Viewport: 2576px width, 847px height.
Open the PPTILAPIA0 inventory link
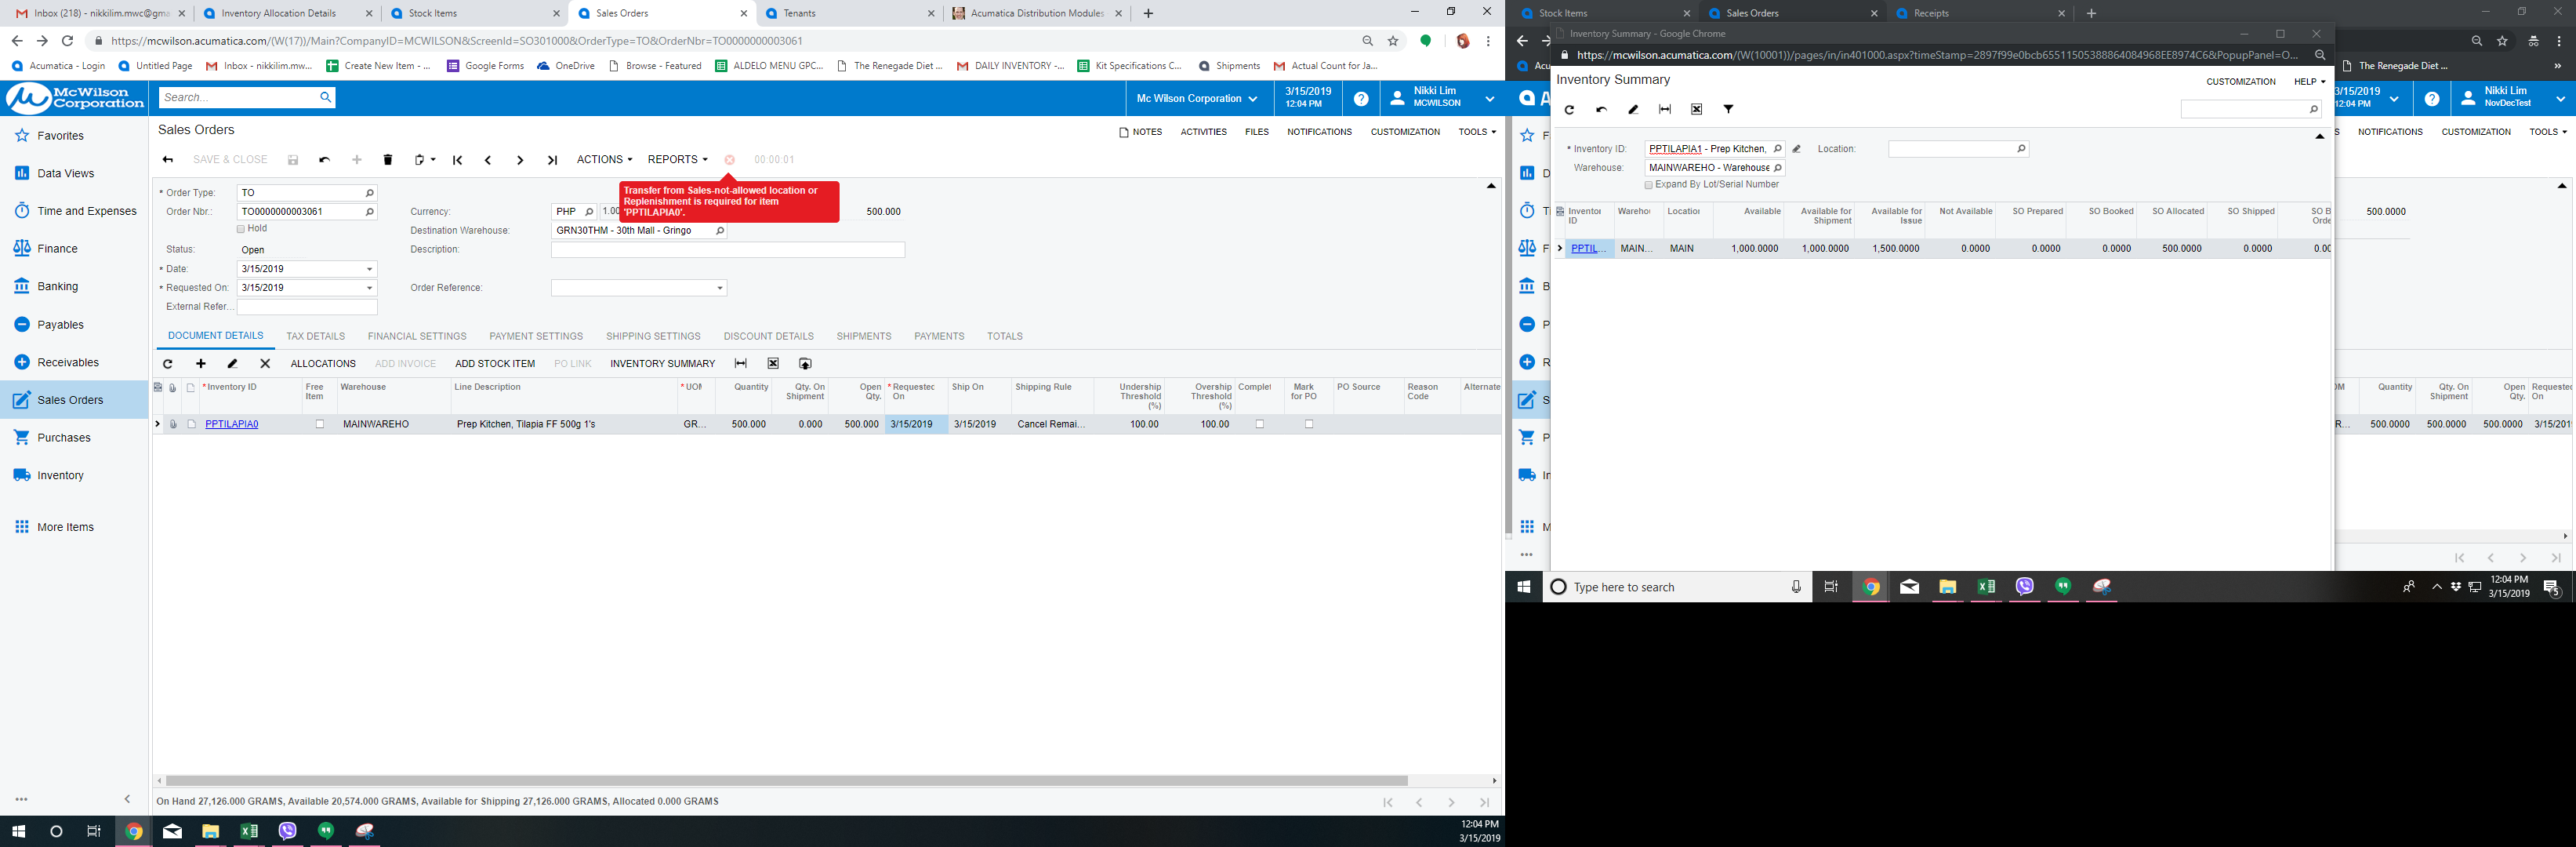tap(232, 424)
